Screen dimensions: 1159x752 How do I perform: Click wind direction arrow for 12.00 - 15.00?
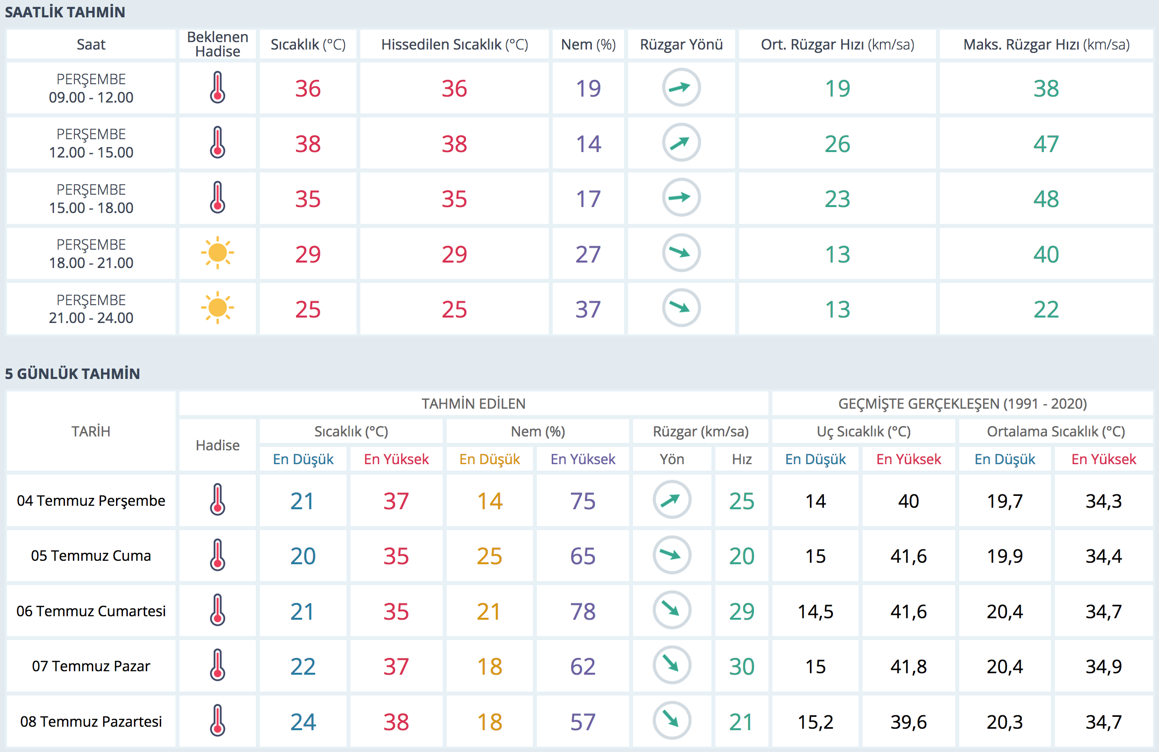[681, 143]
